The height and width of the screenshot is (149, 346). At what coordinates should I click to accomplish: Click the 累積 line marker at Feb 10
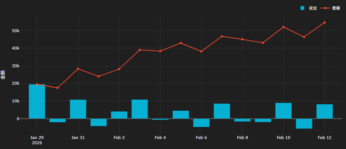(x=284, y=27)
